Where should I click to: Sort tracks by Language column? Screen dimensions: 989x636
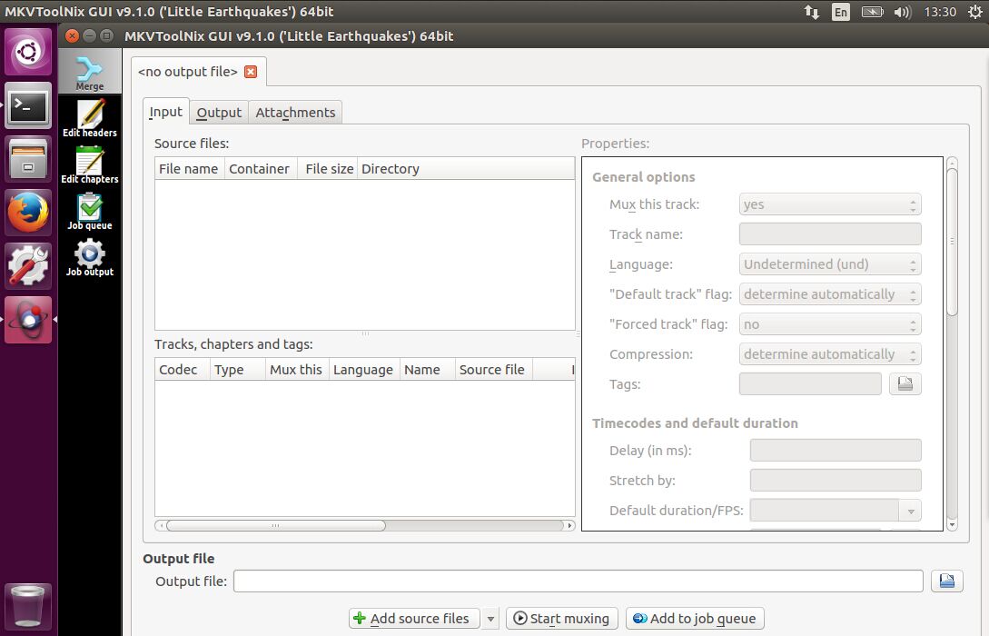(x=364, y=370)
